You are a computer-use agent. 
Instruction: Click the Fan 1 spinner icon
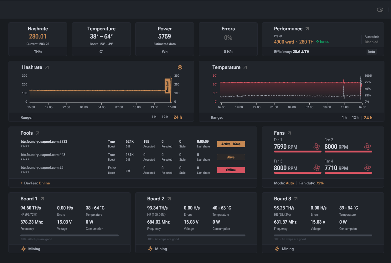(317, 147)
